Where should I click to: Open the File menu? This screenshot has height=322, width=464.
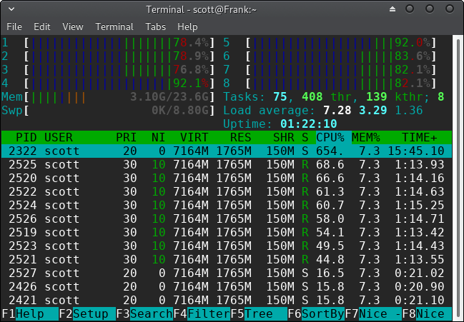point(14,27)
